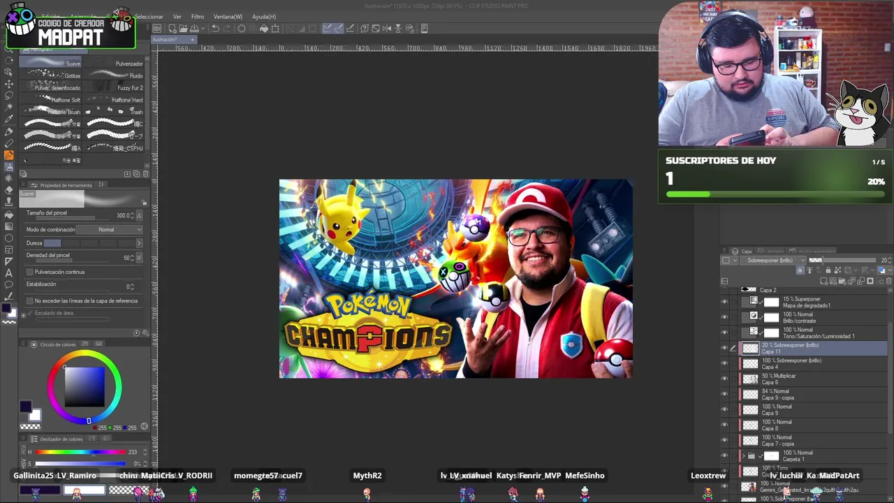The height and width of the screenshot is (503, 894).
Task: Select the Fuzzy Fur 2 brush
Action: pos(114,87)
